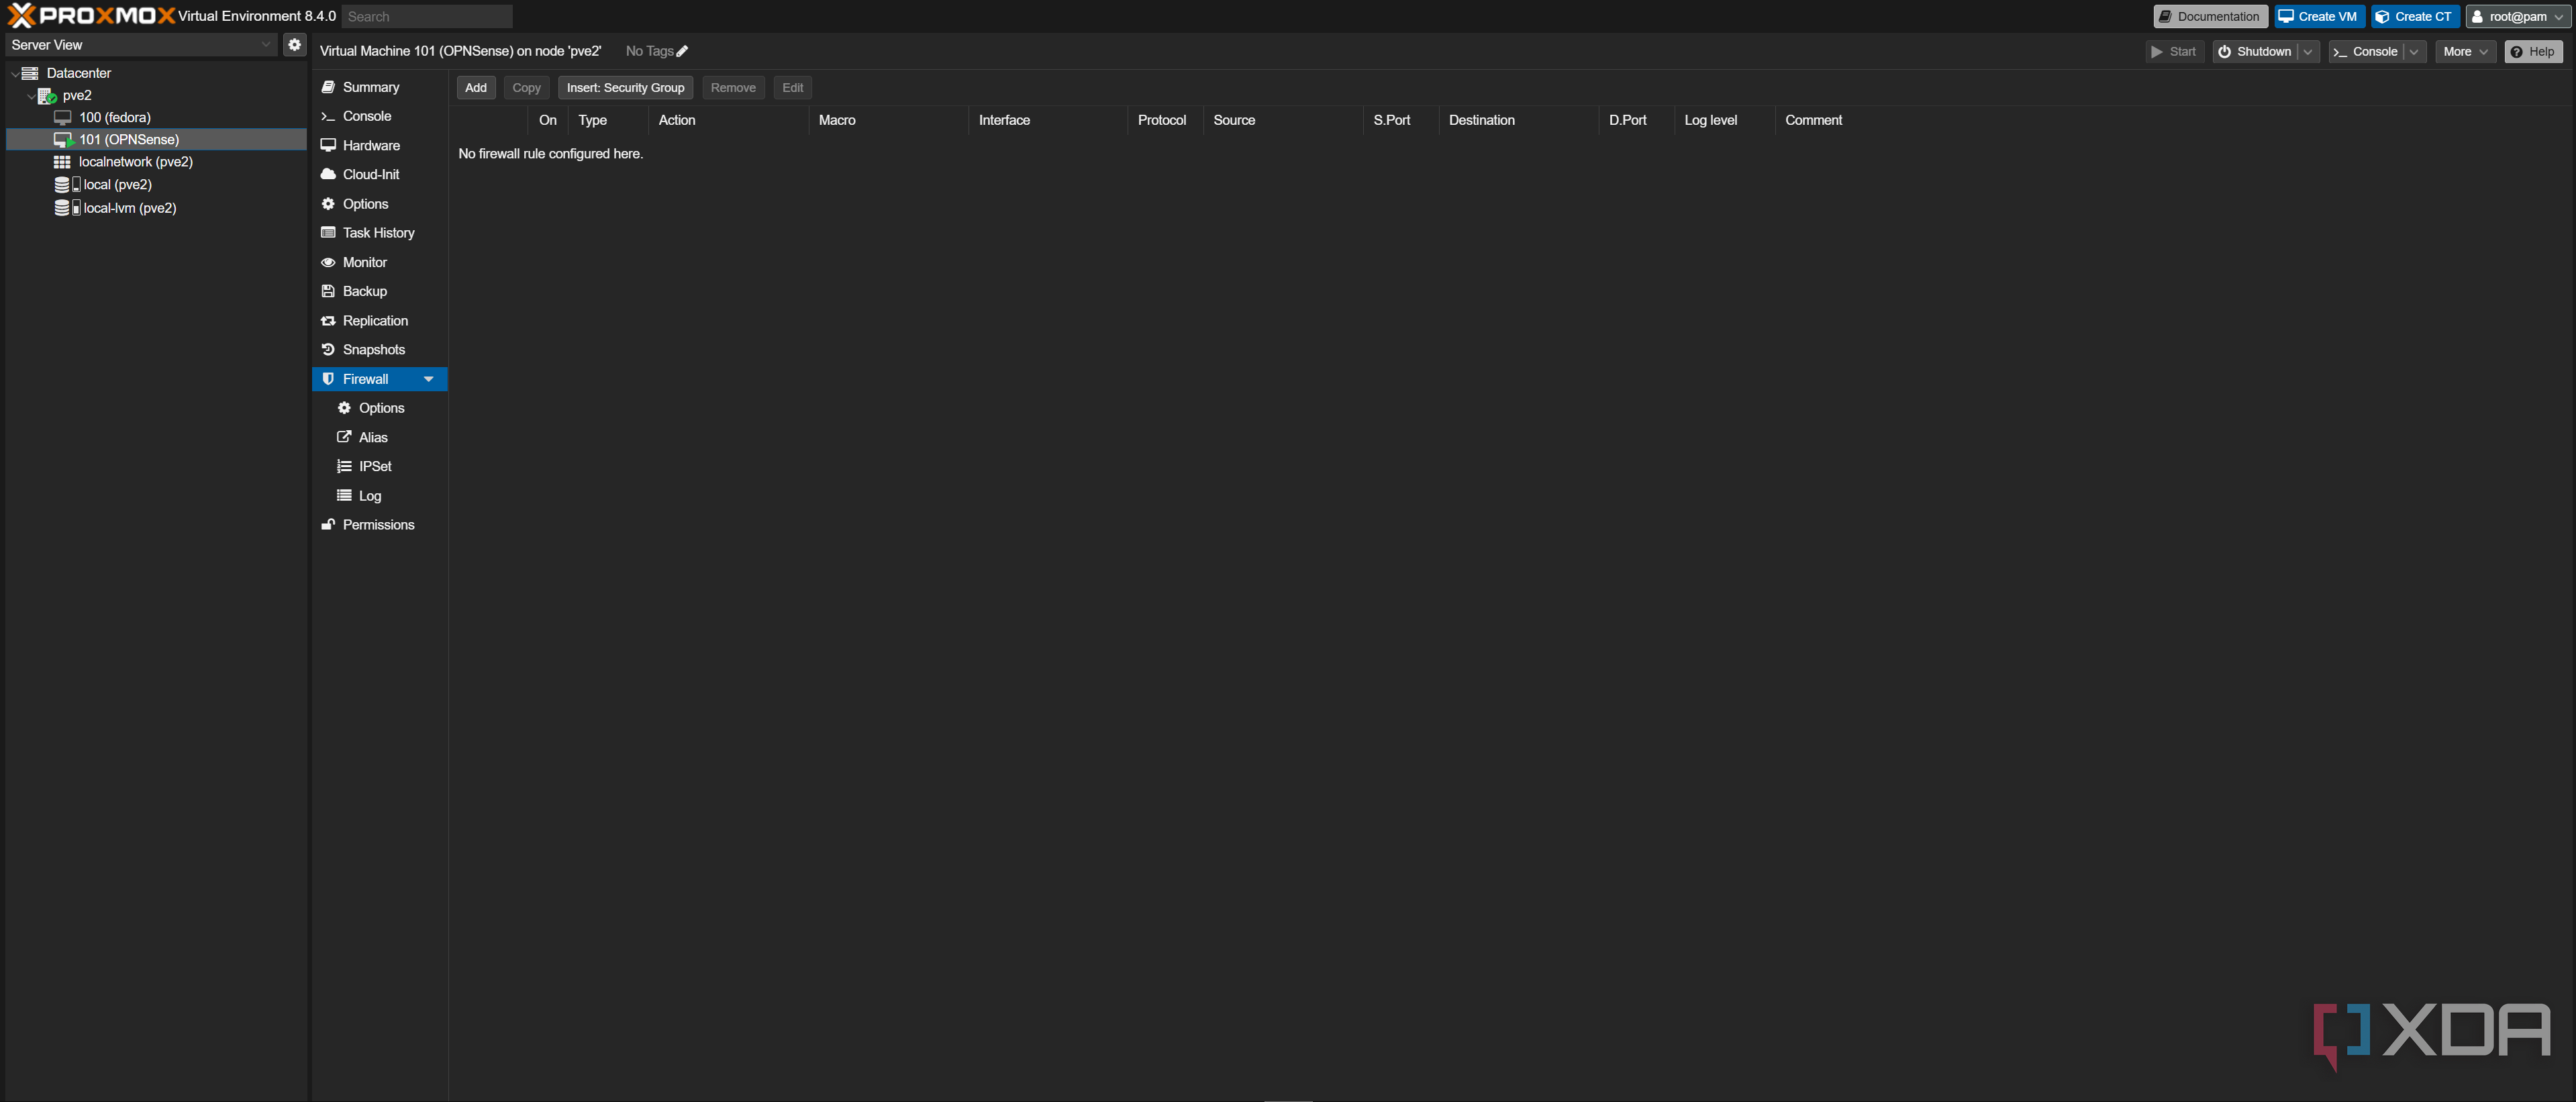Click the Create CT button

pos(2415,17)
